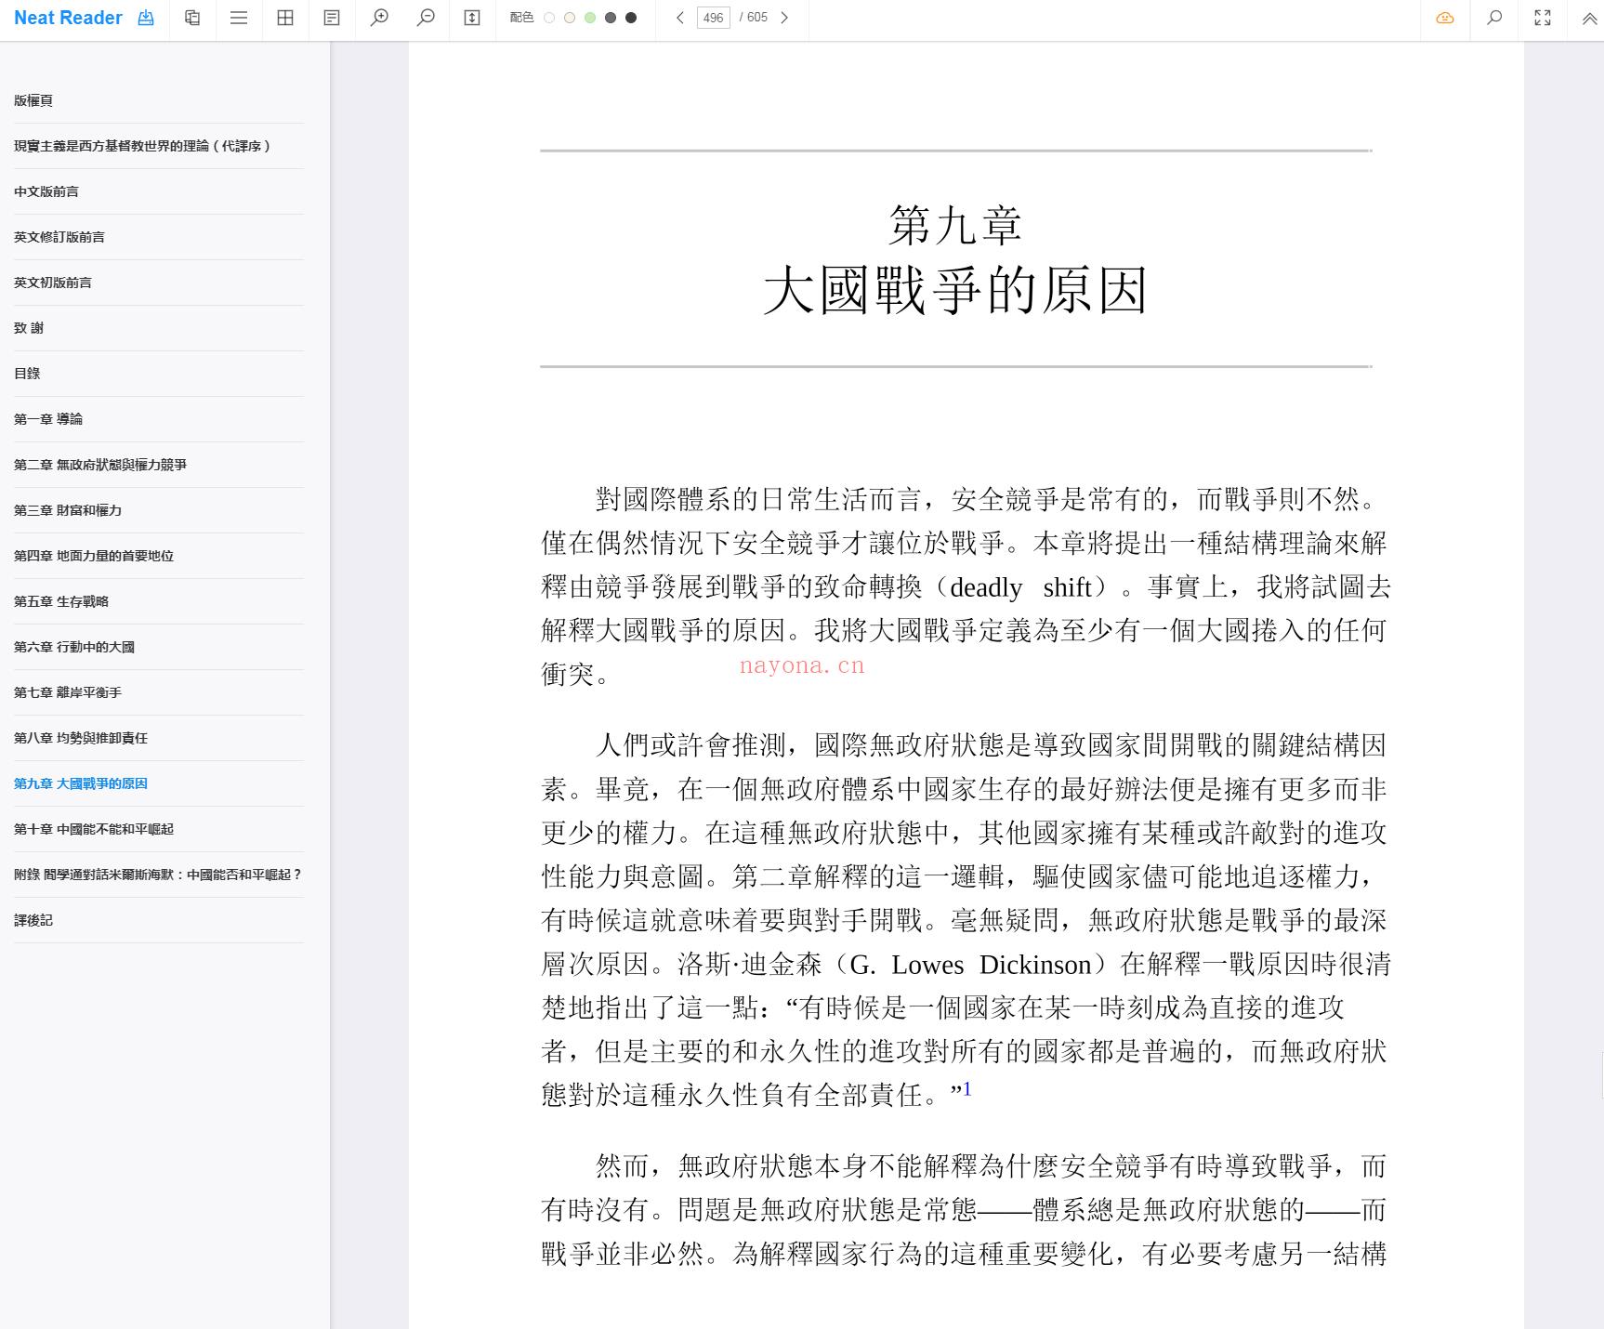This screenshot has width=1604, height=1329.
Task: Open 附錄 閻學通對話米爾斯海默 entry
Action: [x=158, y=875]
